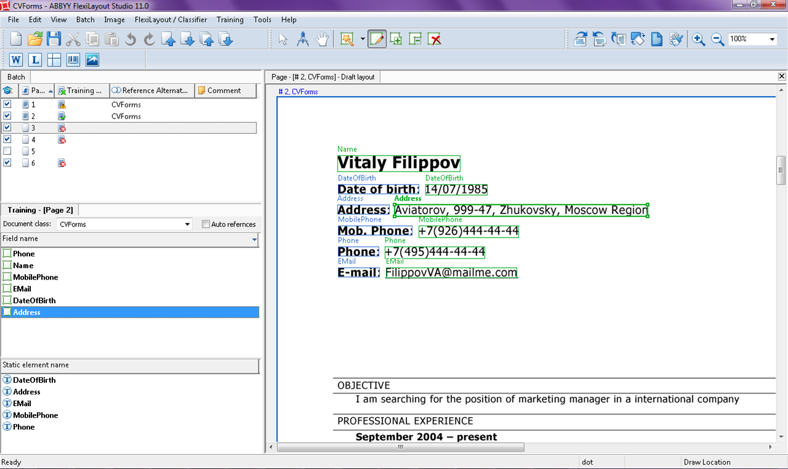
Task: Check the checkbox for page 5
Action: (x=7, y=151)
